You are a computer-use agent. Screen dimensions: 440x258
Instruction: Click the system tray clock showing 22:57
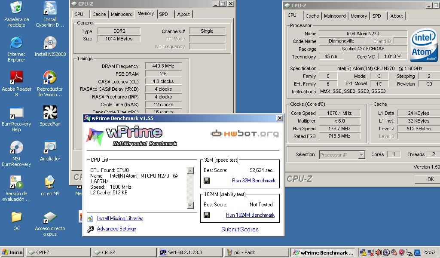(x=429, y=252)
